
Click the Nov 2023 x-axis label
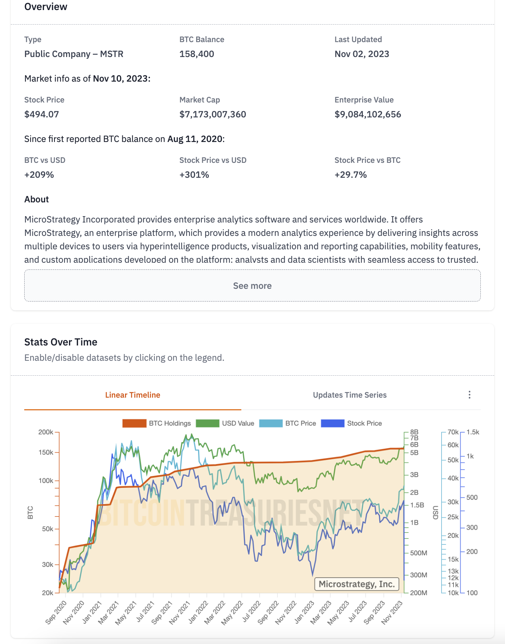tap(392, 612)
